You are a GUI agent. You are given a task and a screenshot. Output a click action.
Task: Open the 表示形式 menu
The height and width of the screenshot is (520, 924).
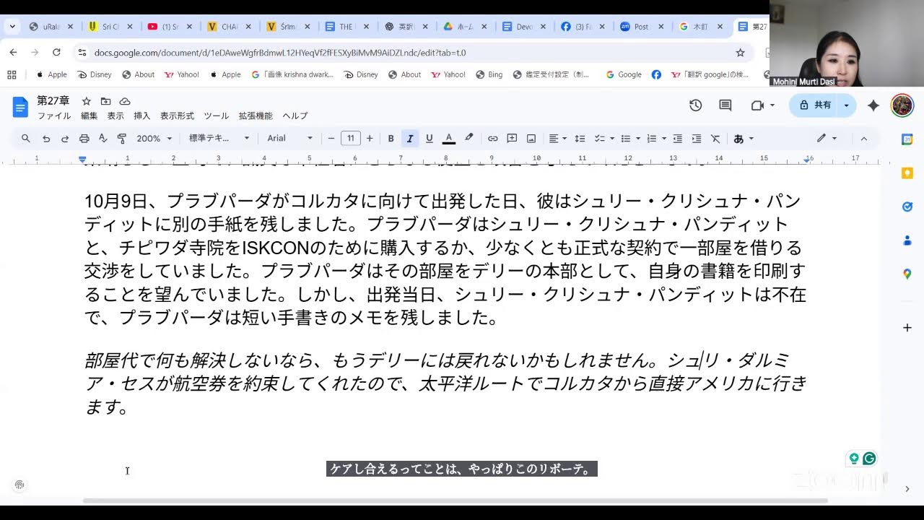[x=177, y=116]
